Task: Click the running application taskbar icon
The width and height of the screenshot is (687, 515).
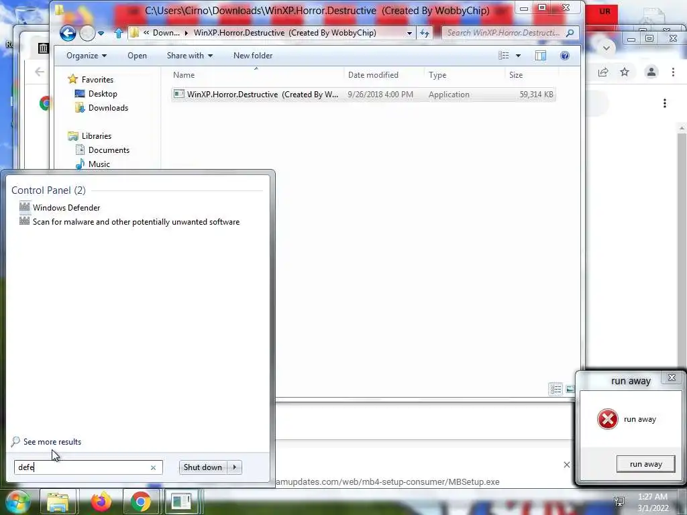Action: coord(181,502)
